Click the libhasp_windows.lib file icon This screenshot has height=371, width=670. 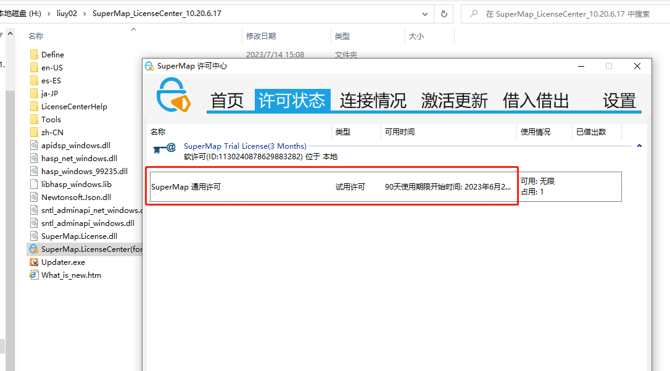point(34,184)
